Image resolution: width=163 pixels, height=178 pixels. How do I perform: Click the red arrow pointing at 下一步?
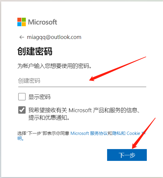[x=144, y=133]
